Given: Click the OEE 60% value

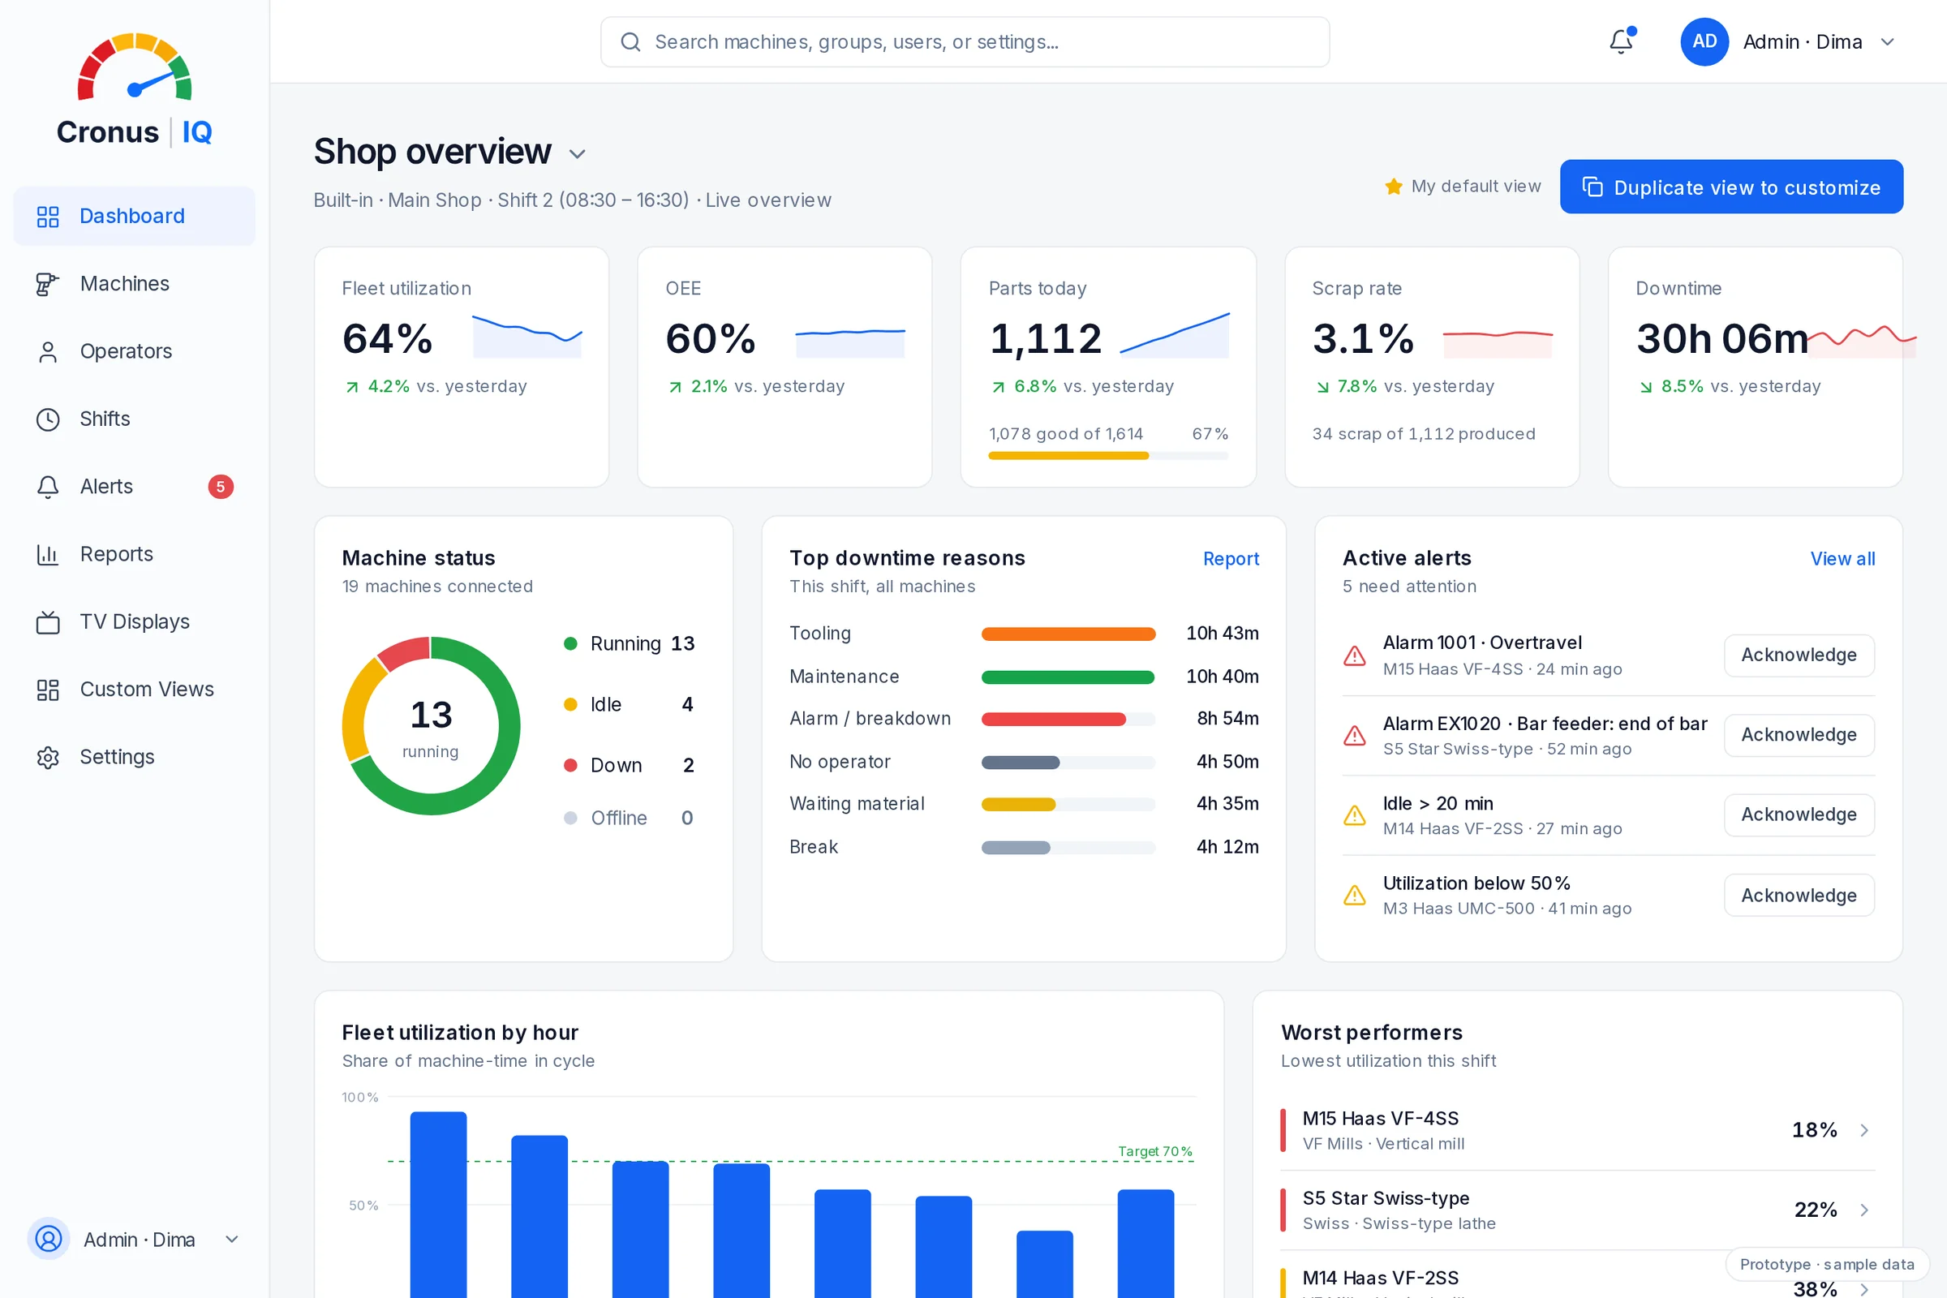Looking at the screenshot, I should tap(711, 338).
